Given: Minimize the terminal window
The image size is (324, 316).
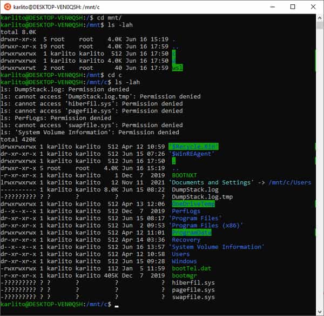Looking at the screenshot, I should (273, 7).
